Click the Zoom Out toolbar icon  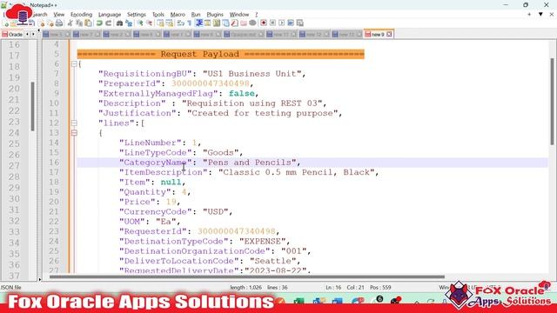coord(150,23)
